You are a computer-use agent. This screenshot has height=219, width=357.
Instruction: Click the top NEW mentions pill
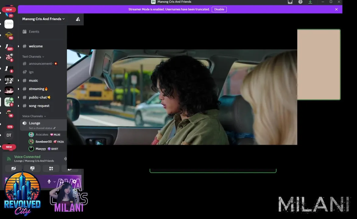click(x=9, y=9)
